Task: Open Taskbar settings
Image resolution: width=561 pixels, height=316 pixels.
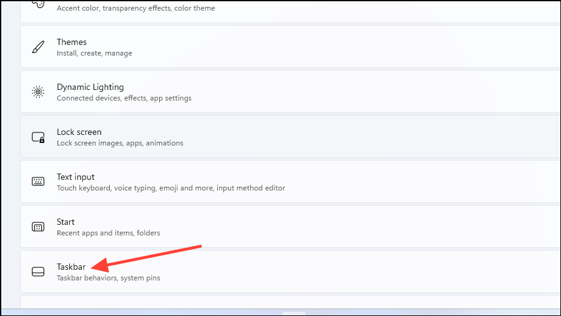Action: click(291, 272)
